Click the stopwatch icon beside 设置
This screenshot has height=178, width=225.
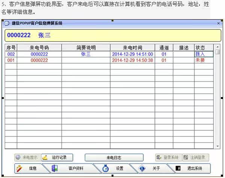(x=106, y=168)
